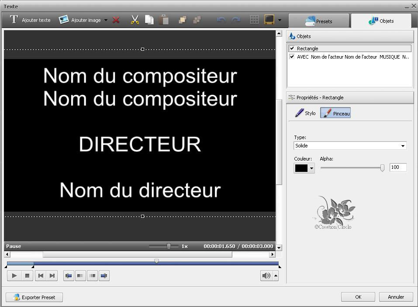
Task: Open the Type dropdown showing Solide
Action: pos(350,146)
